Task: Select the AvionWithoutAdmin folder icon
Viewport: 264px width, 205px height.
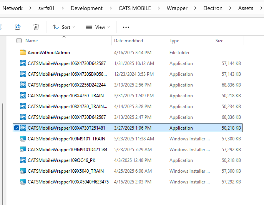Action: (x=23, y=52)
